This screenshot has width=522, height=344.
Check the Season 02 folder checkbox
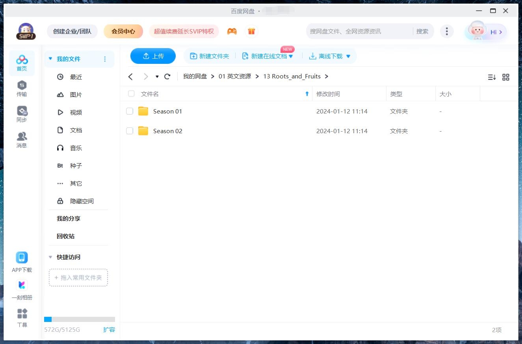pos(130,131)
